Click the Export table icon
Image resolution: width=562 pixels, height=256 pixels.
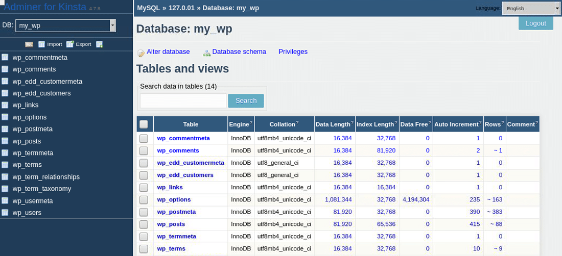pos(70,44)
